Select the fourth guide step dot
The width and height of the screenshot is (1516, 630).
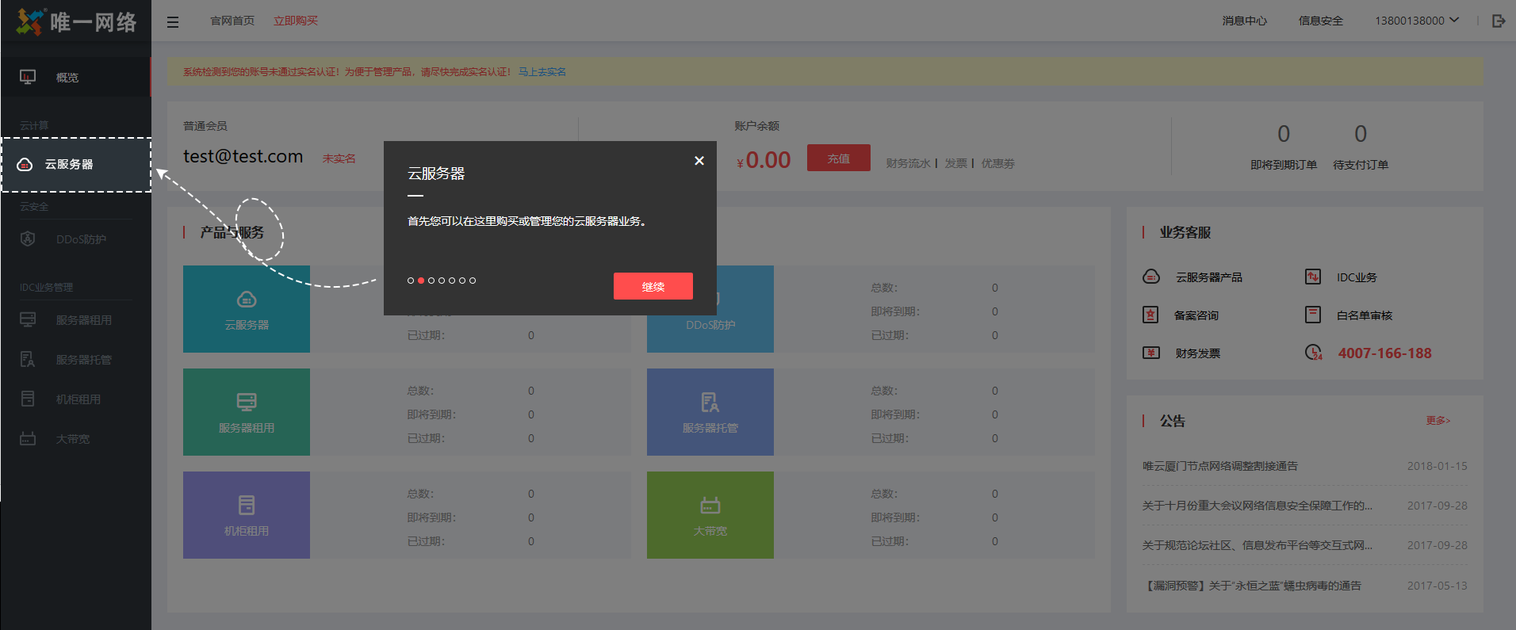(442, 281)
